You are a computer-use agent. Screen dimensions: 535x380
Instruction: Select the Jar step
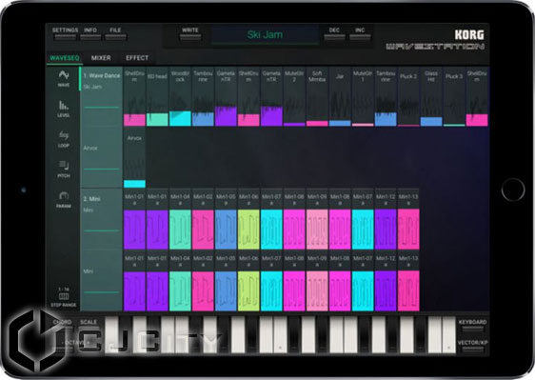click(x=340, y=96)
